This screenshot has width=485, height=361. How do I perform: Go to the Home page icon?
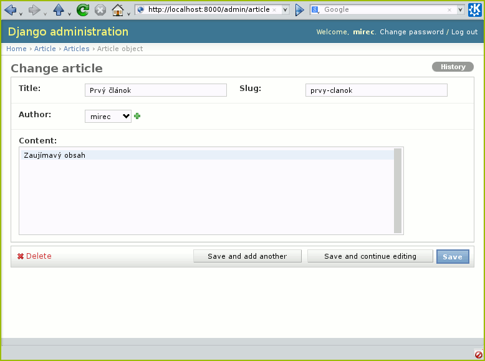(x=118, y=10)
